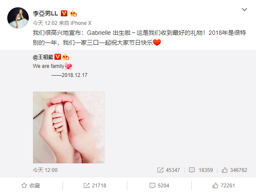The image size is (256, 193).
Task: Click the orange V verified badge beside 李亞男LL
Action: (64, 13)
